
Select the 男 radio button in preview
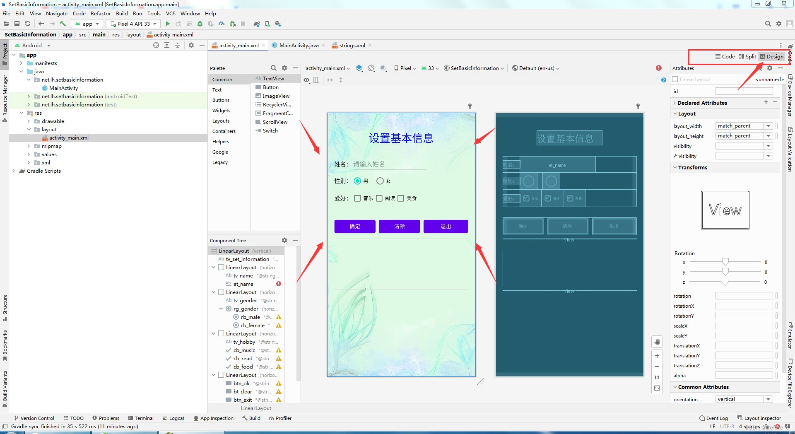click(x=358, y=181)
